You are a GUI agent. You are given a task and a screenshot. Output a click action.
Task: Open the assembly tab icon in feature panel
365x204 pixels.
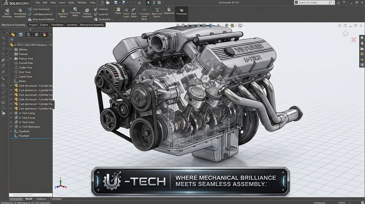click(x=13, y=35)
